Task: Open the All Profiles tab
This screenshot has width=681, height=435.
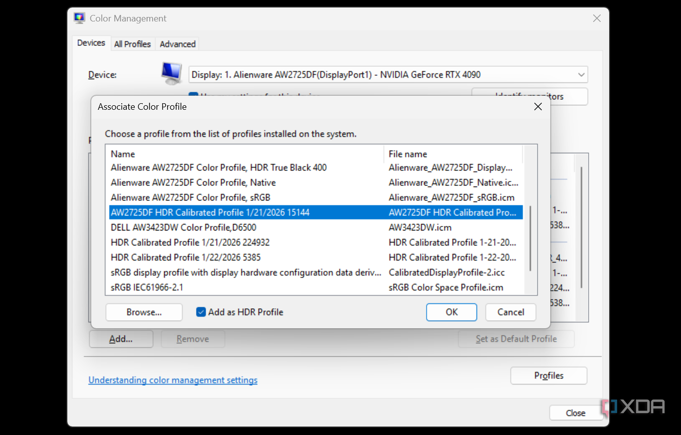Action: 132,44
